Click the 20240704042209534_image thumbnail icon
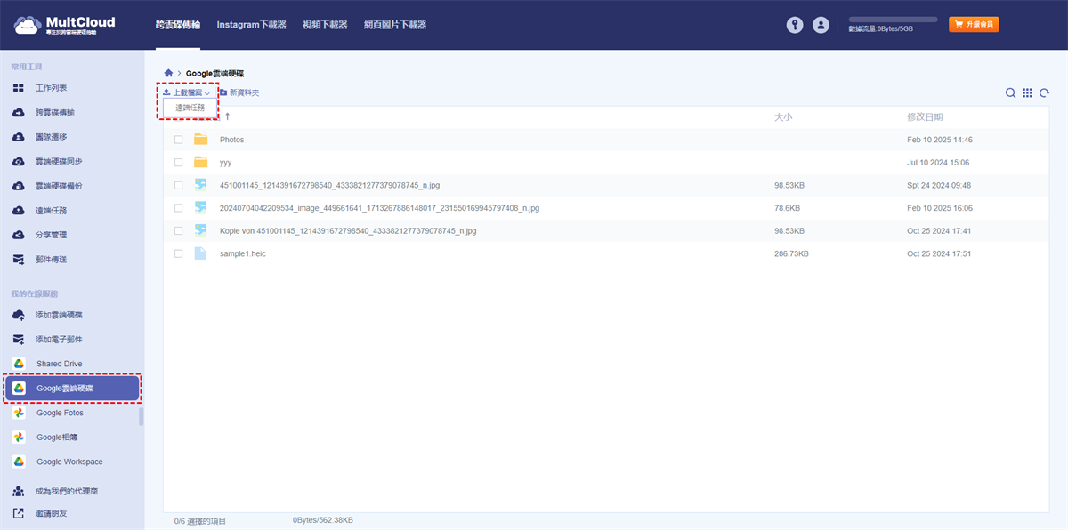Image resolution: width=1068 pixels, height=530 pixels. point(200,208)
